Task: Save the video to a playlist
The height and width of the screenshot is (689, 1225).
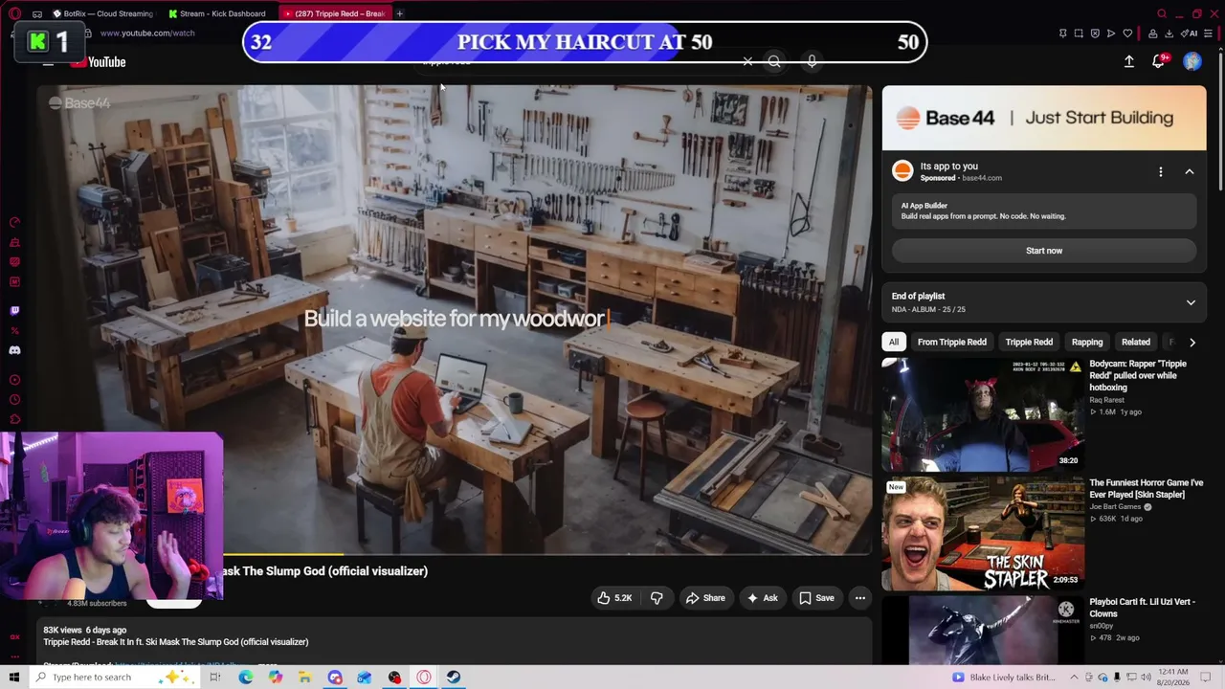Action: [x=816, y=598]
